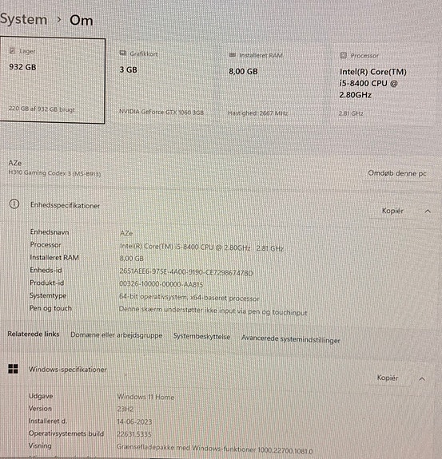Click the Installeret RAM chip icon
This screenshot has width=442, height=459.
pos(232,55)
